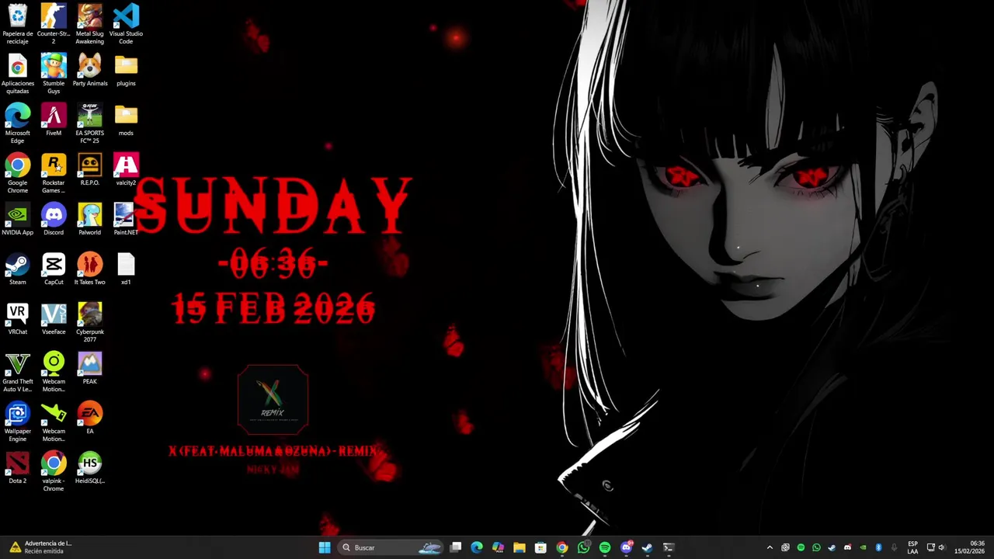Expand the hidden system tray icons
The image size is (994, 559).
pyautogui.click(x=770, y=547)
